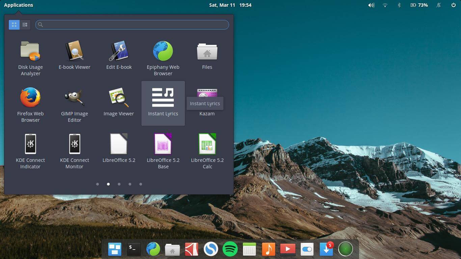
Task: Open the Bluetooth indicator
Action: coord(399,5)
